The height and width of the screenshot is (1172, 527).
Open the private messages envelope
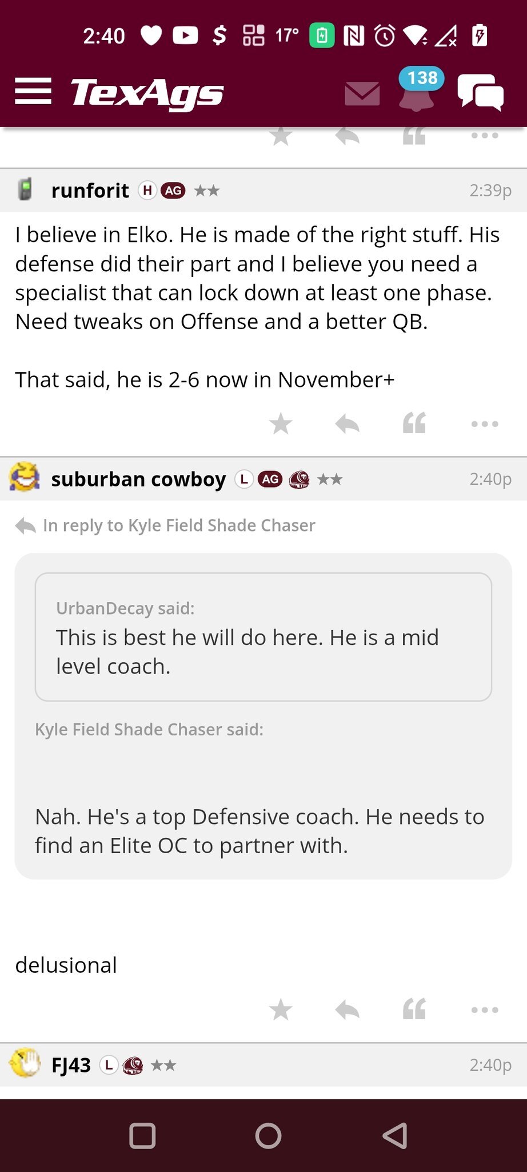point(362,93)
